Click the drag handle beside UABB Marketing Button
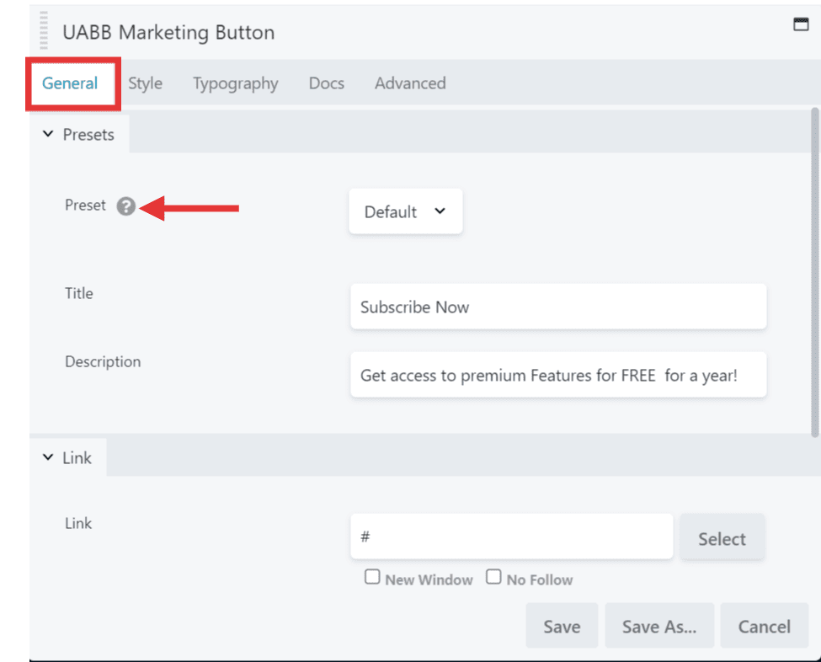The image size is (821, 662). click(x=44, y=33)
